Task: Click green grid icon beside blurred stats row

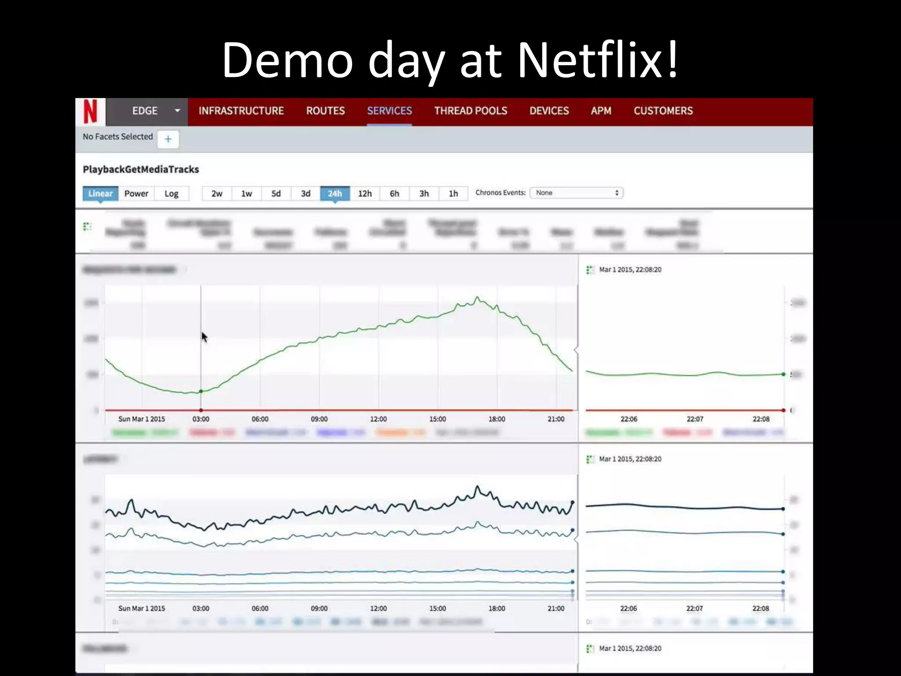Action: point(87,227)
